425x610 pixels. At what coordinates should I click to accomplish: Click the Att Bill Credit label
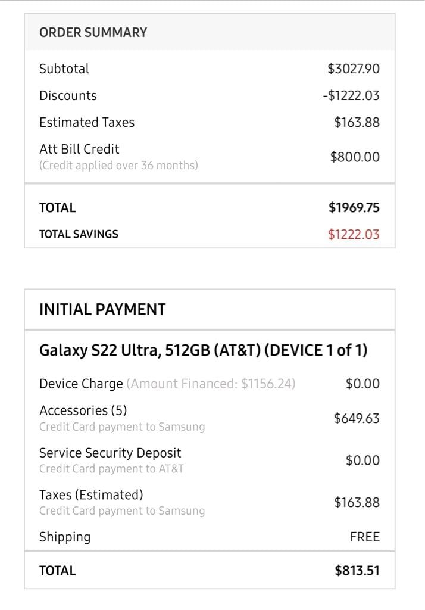click(79, 149)
